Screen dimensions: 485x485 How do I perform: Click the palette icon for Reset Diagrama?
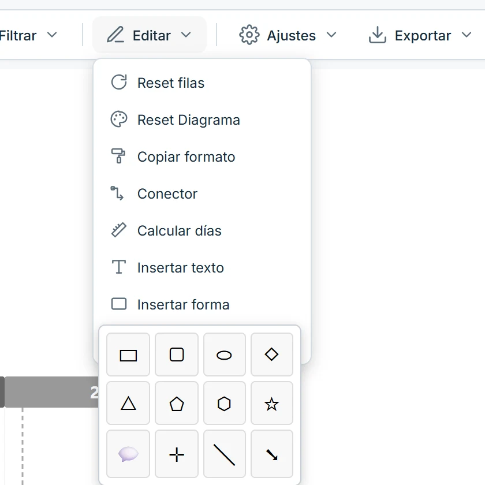[119, 120]
